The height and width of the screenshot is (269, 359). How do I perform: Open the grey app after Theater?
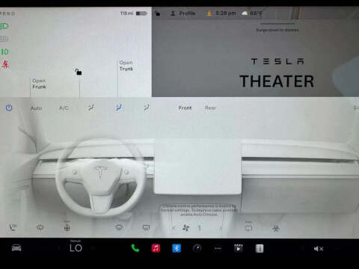(260, 248)
